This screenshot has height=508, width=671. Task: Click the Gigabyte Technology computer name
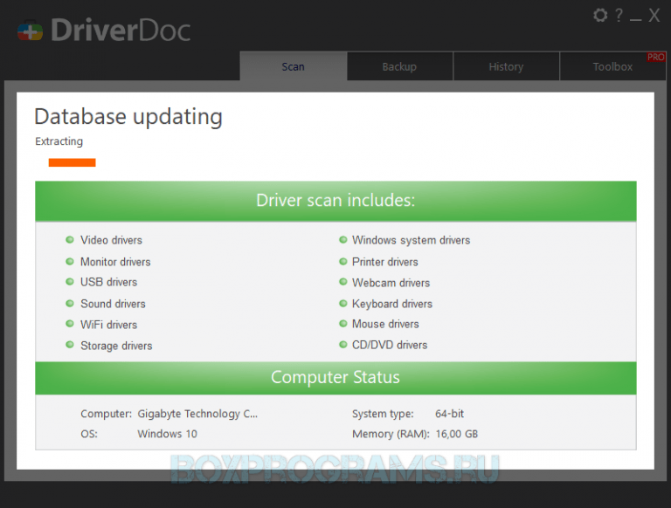pos(197,414)
